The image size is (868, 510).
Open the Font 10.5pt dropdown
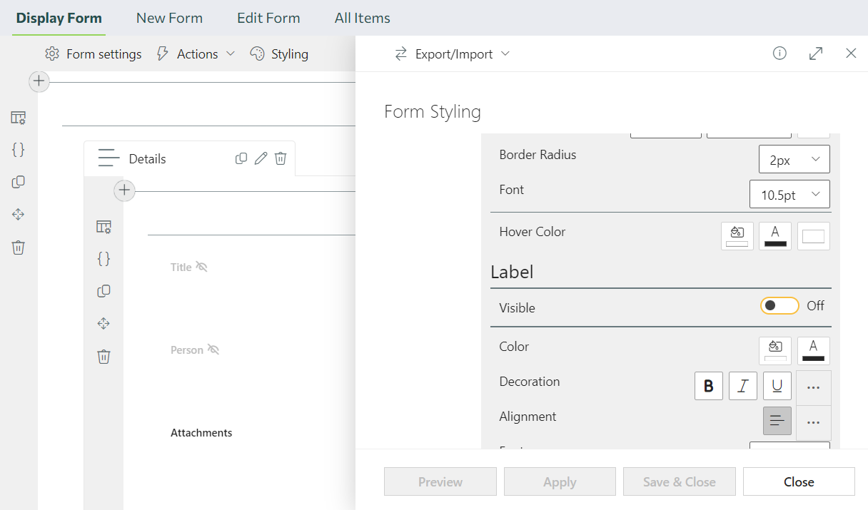(789, 194)
